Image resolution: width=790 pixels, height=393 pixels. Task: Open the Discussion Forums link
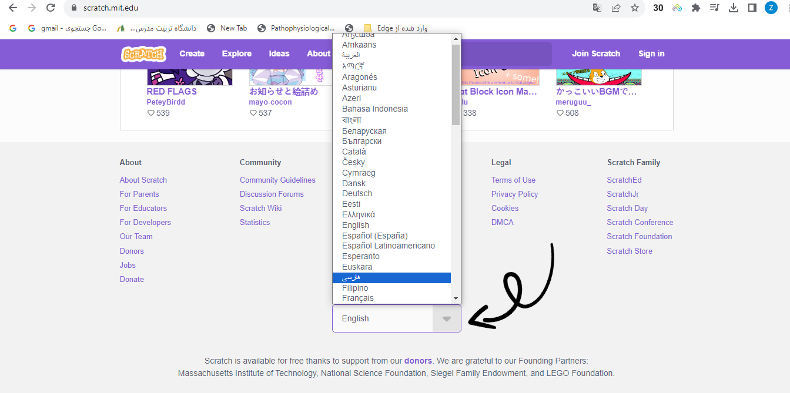pos(272,194)
